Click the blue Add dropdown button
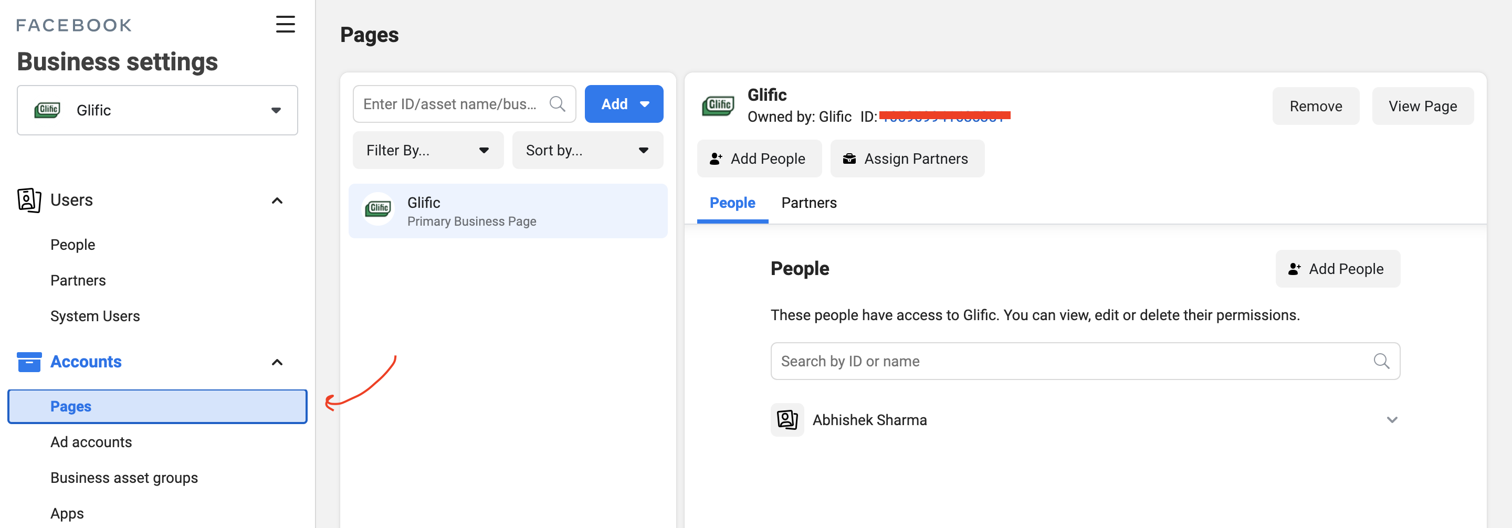 624,104
